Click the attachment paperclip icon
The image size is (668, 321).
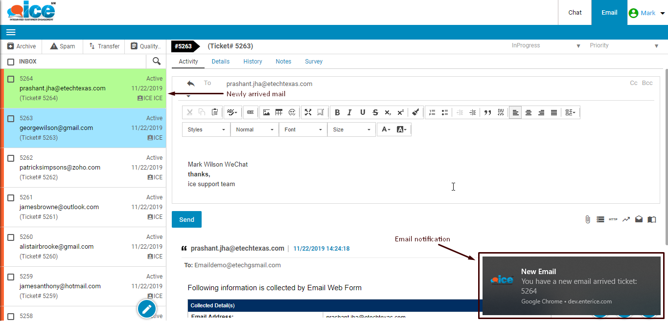coord(587,219)
